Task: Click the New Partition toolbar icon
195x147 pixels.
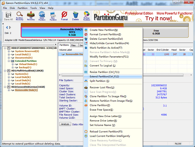Action: tap(53, 16)
